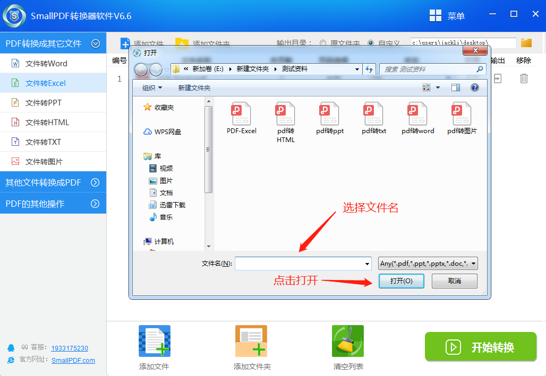The height and width of the screenshot is (376, 546).
Task: Open the 文件名 combo box dropdown arrow
Action: [x=367, y=264]
